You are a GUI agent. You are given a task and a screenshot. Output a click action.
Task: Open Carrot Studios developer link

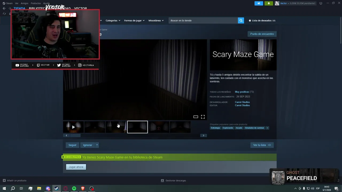click(242, 102)
